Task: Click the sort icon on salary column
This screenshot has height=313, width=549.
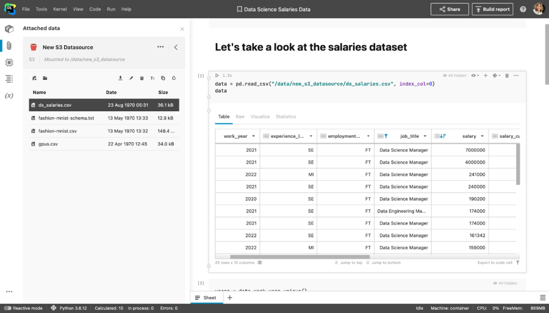Action: pos(443,136)
